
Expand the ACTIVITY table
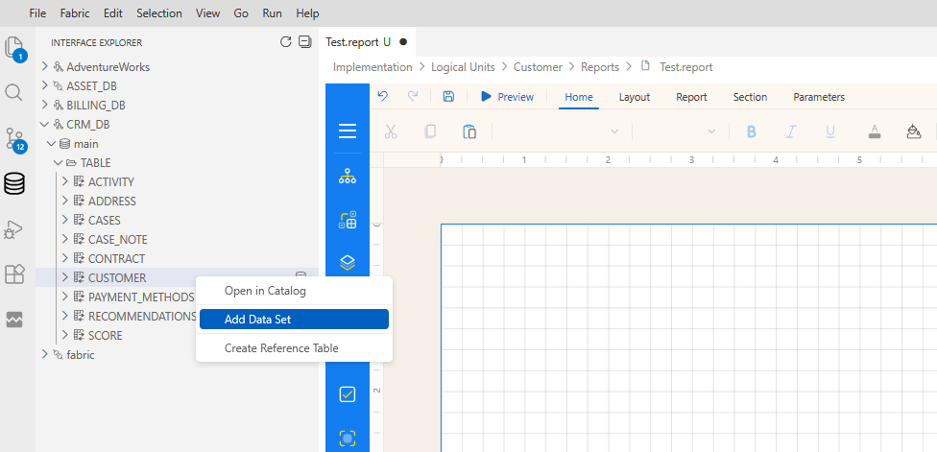click(65, 182)
